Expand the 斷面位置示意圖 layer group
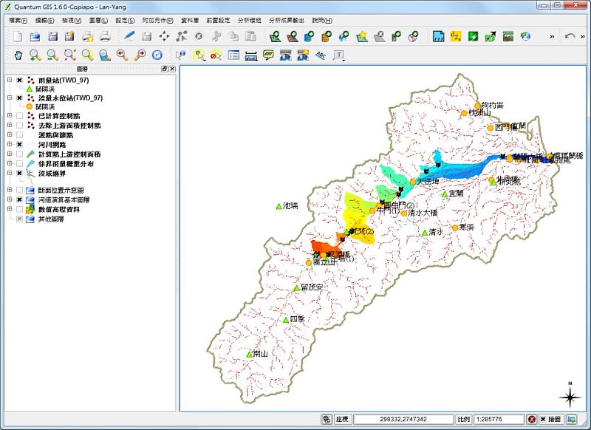This screenshot has height=430, width=591. click(10, 191)
